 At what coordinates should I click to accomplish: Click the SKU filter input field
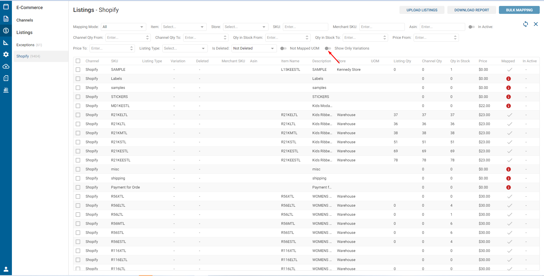pyautogui.click(x=306, y=27)
